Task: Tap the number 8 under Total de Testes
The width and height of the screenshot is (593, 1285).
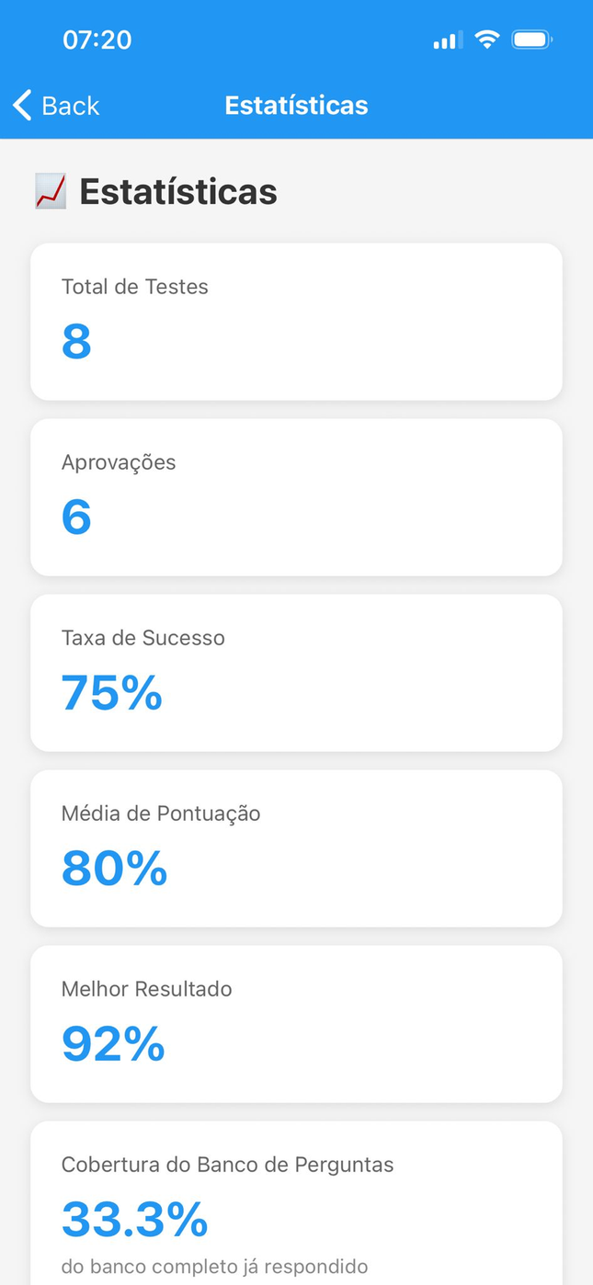Action: tap(76, 341)
